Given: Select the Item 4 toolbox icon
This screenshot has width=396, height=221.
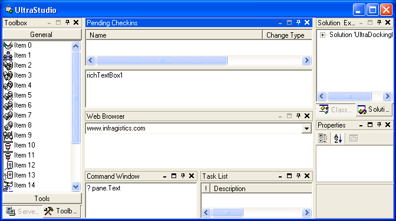Looking at the screenshot, I should (x=8, y=85).
